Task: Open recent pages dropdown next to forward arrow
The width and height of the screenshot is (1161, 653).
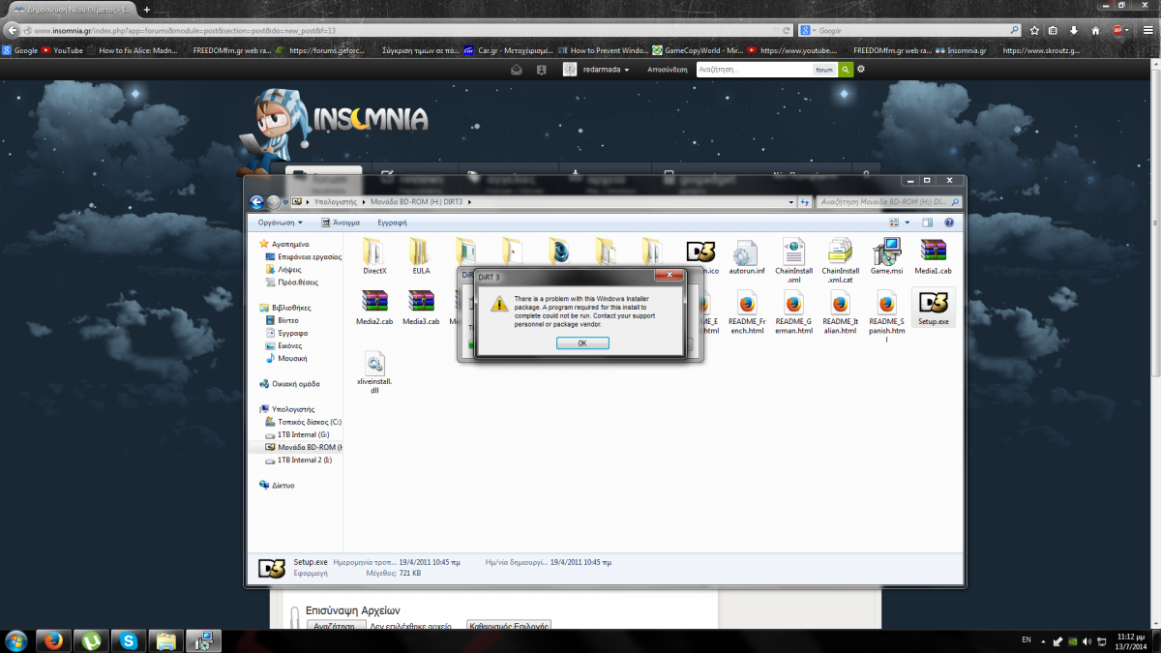Action: 285,202
